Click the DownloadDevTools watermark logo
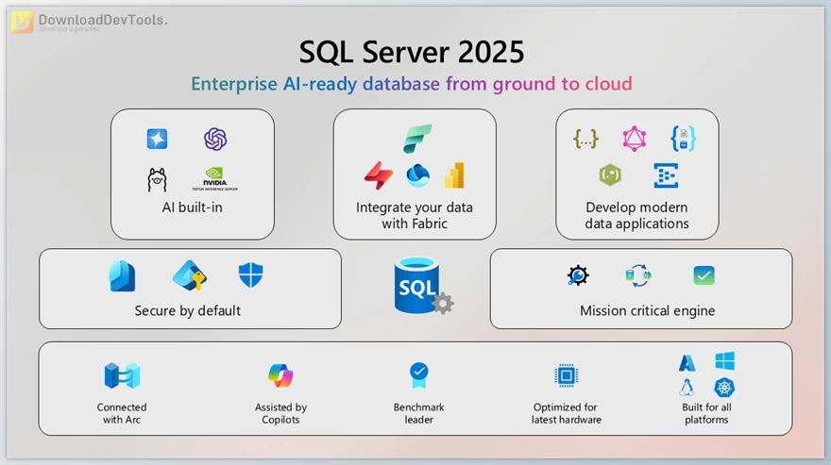Screen dimensions: 831x465 (x=90, y=23)
